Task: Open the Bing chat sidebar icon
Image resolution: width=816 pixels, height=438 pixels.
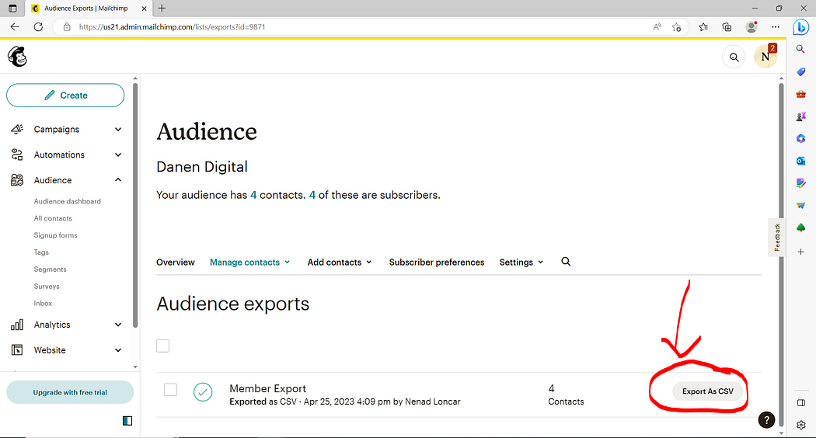Action: coord(801,27)
